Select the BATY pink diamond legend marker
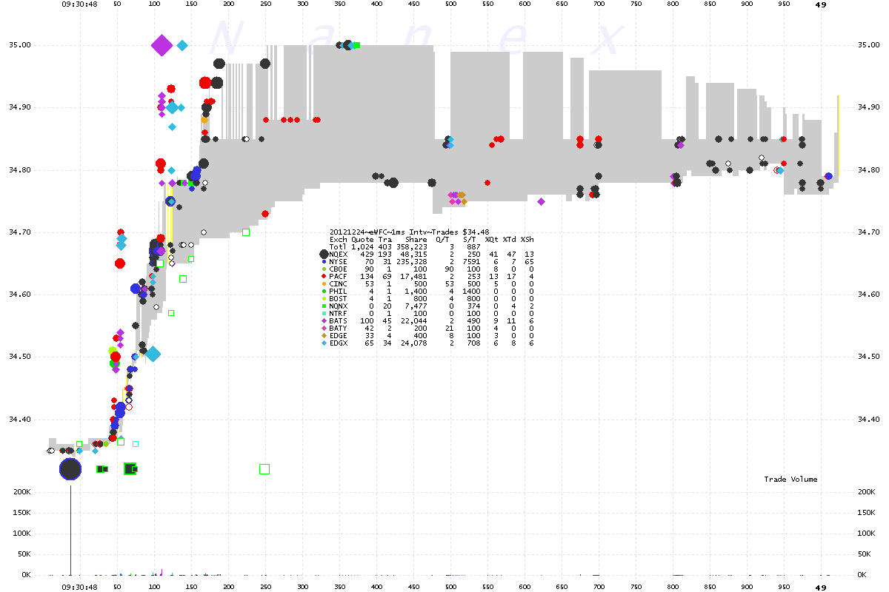 coord(324,329)
